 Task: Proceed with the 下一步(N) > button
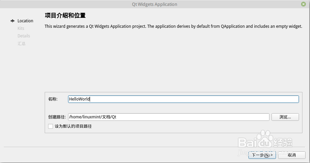(262, 155)
